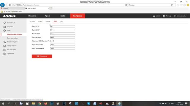Click the Помощь help icon
The width and height of the screenshot is (190, 106).
pyautogui.click(x=164, y=16)
